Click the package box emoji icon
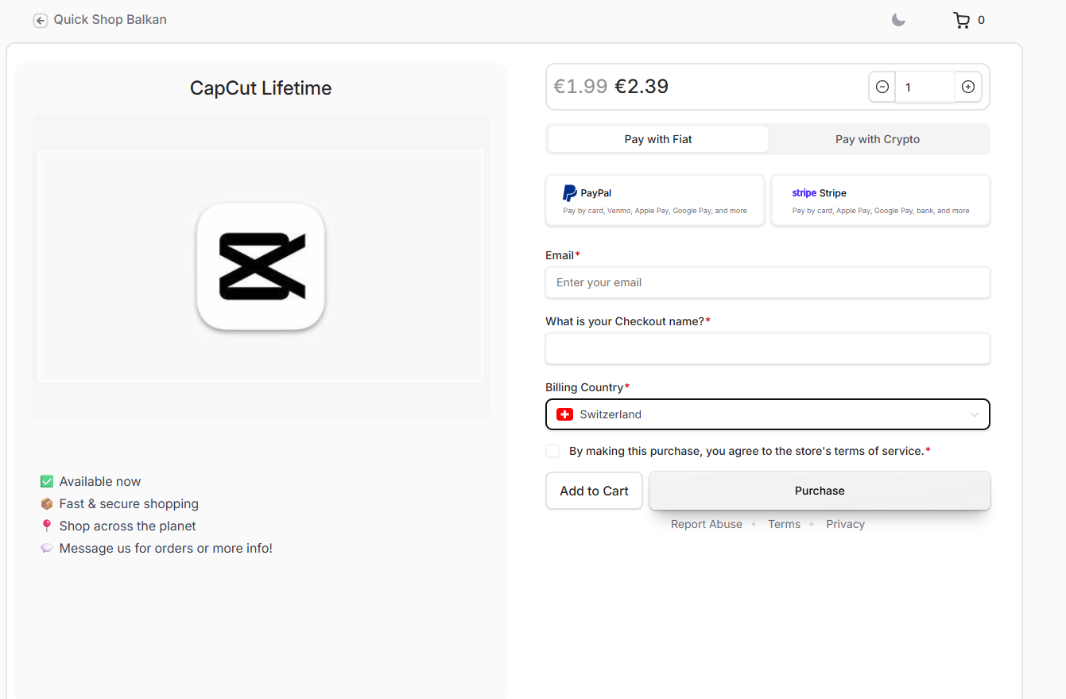 click(47, 503)
